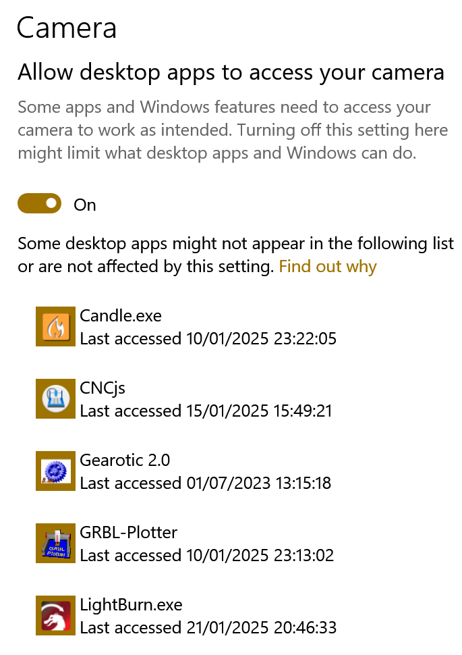Click the LightBurn.exe dragon icon
The height and width of the screenshot is (655, 462).
[55, 616]
